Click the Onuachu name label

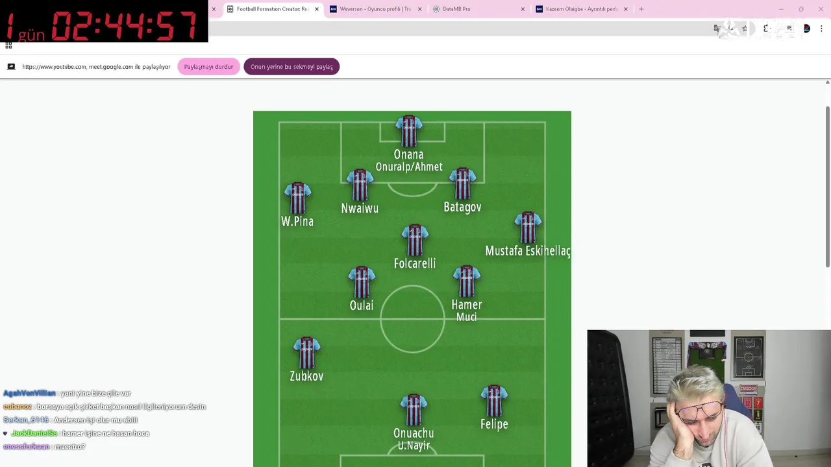[x=414, y=433]
